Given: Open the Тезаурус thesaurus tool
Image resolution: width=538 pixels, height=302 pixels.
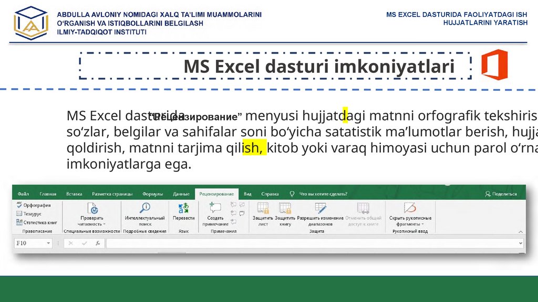Looking at the screenshot, I should 29,214.
